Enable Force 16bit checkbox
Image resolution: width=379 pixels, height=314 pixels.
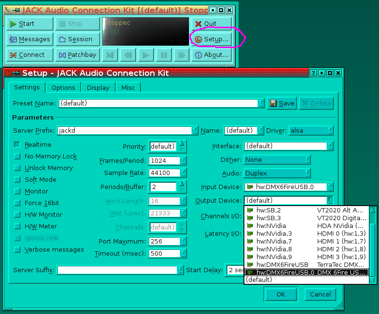click(17, 203)
